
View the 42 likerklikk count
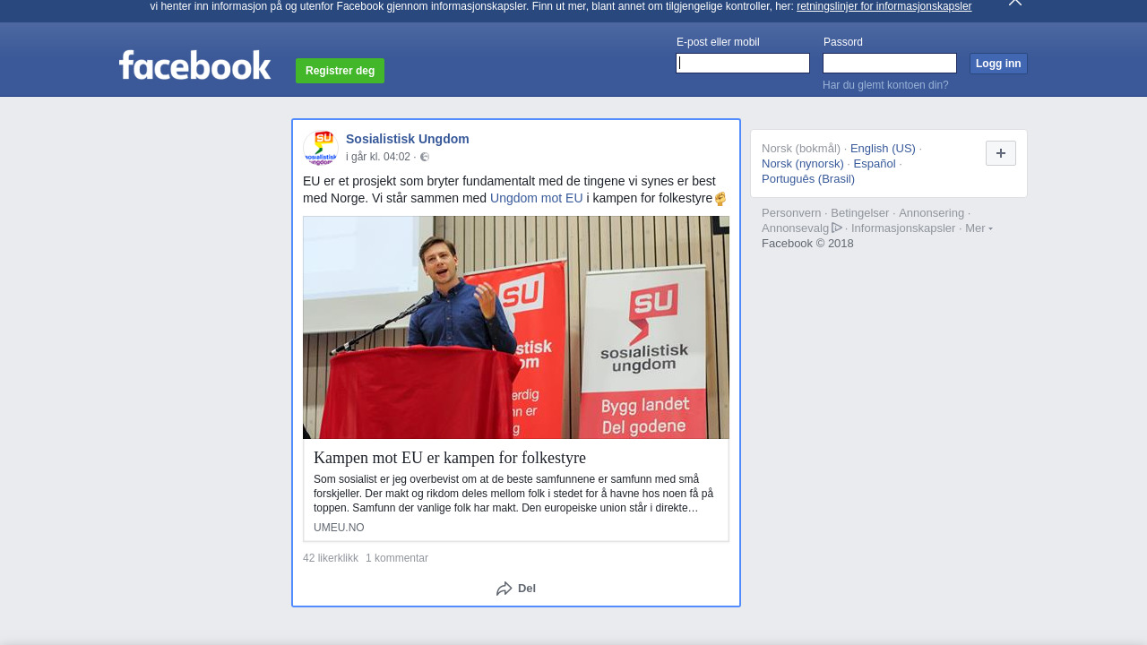[331, 558]
